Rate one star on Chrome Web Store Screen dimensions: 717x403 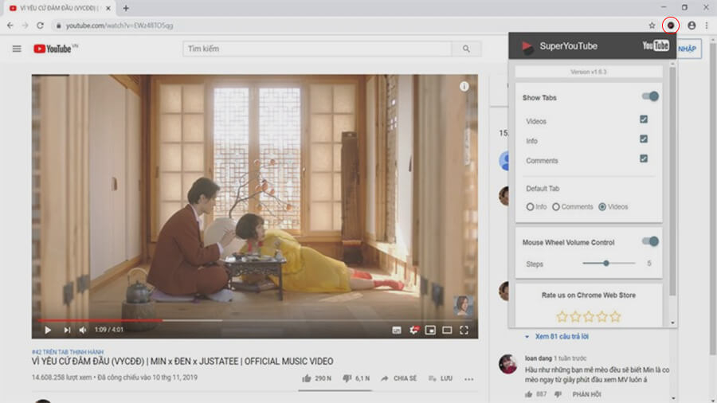(562, 316)
